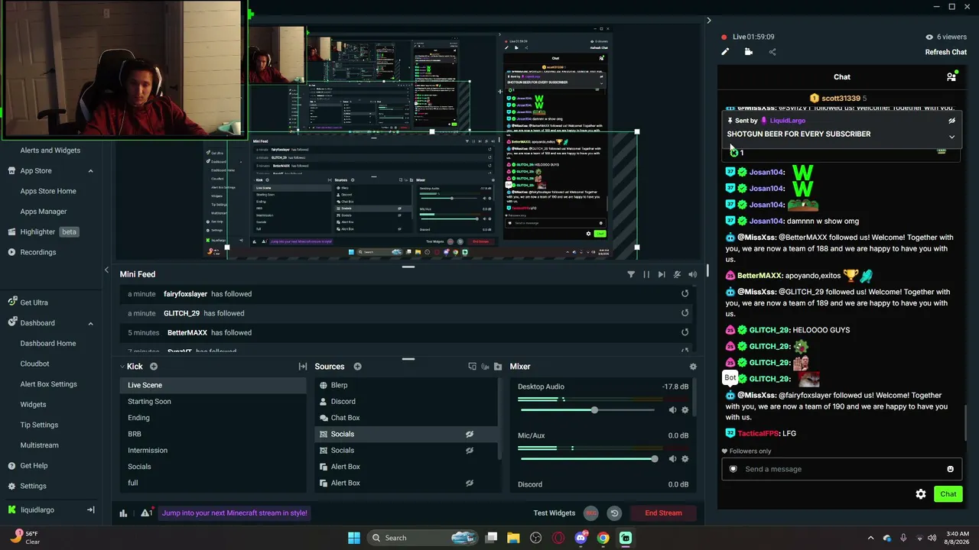Start recording with the REC button

coord(591,513)
